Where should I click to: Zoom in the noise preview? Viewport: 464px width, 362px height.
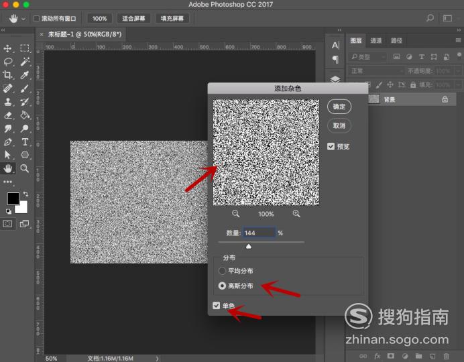coord(296,214)
